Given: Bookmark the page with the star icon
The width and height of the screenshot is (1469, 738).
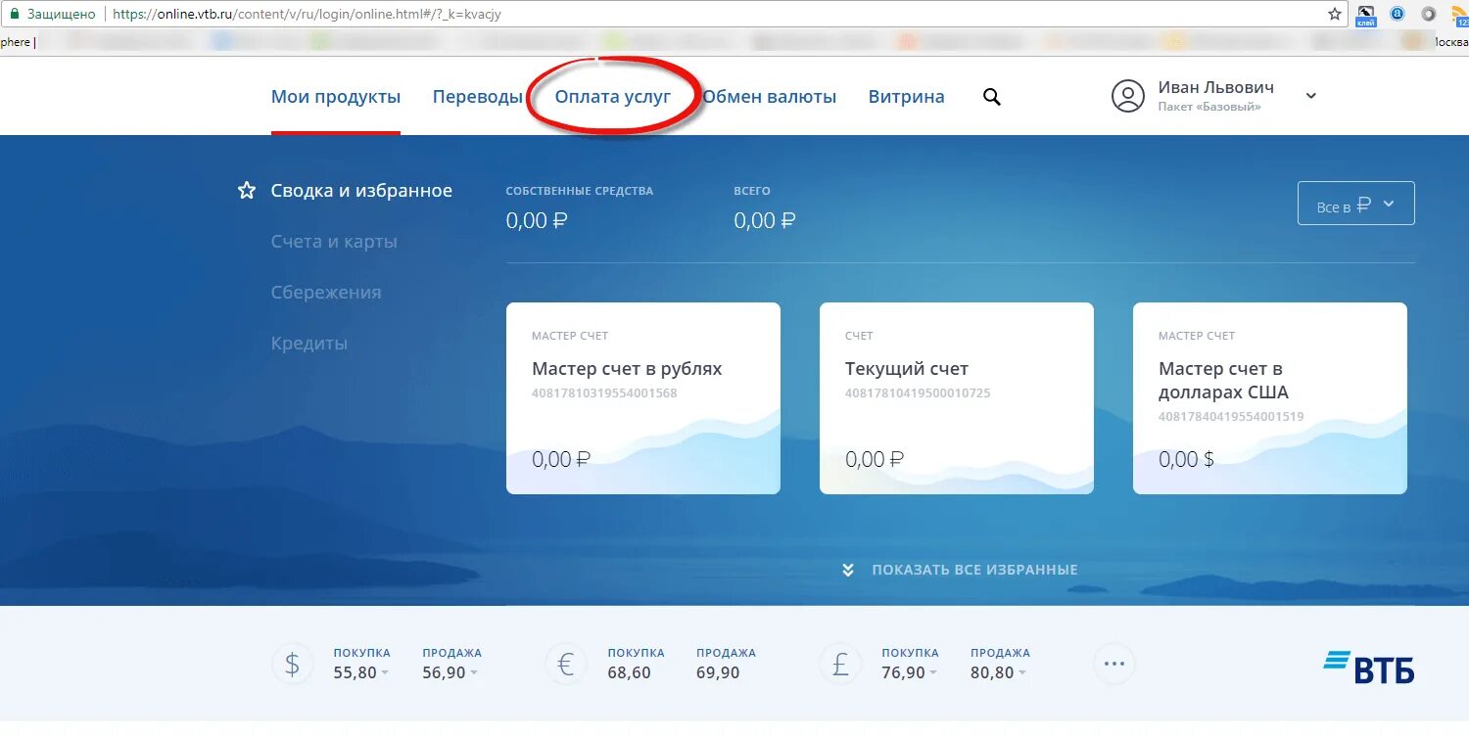Looking at the screenshot, I should click(x=1335, y=14).
